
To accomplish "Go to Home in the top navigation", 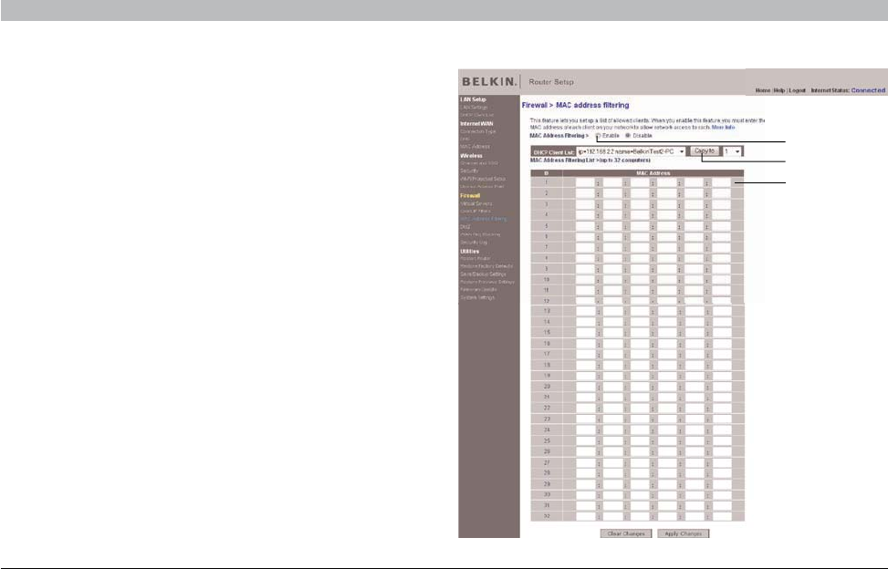I will point(763,90).
